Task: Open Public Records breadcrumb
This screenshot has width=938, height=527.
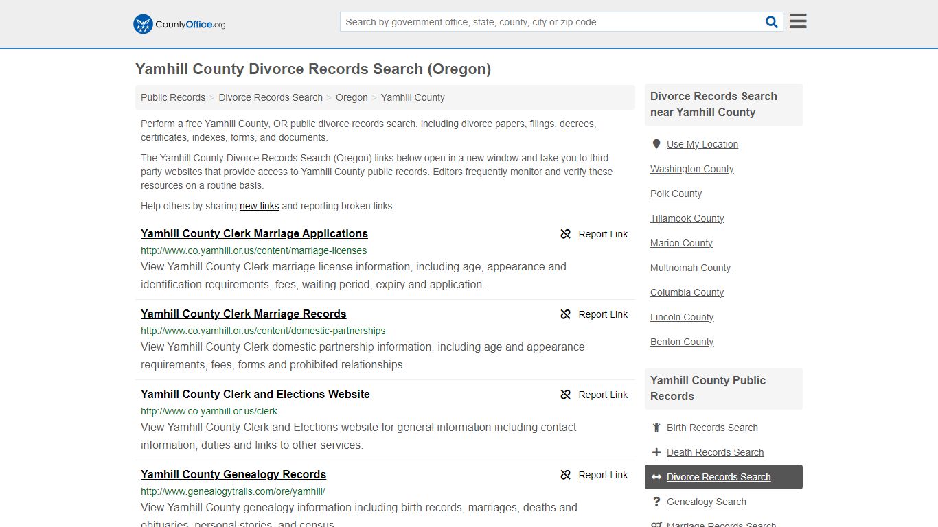Action: tap(173, 97)
